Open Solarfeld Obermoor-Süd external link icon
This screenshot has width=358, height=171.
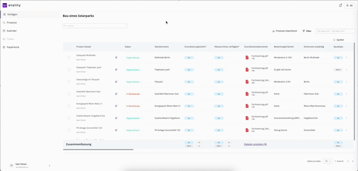click(116, 94)
